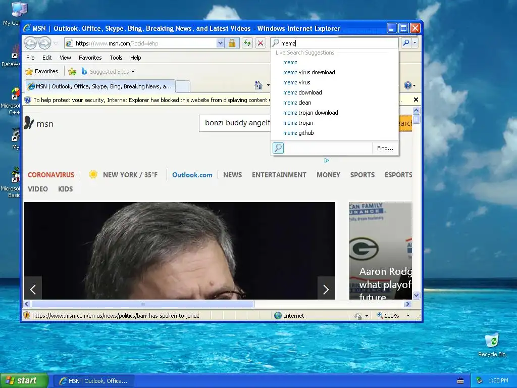
Task: Click the AdChoices triangle icon
Action: [327, 160]
